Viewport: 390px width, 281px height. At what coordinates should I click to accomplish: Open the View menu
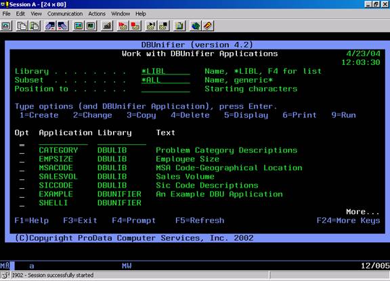click(x=36, y=14)
